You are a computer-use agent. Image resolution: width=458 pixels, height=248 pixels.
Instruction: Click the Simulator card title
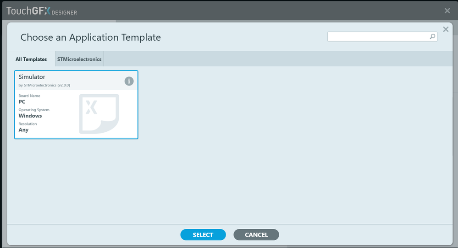point(32,77)
